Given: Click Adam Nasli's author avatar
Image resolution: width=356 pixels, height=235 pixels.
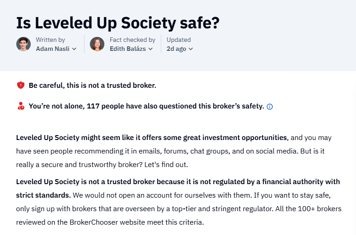Looking at the screenshot, I should 23,44.
